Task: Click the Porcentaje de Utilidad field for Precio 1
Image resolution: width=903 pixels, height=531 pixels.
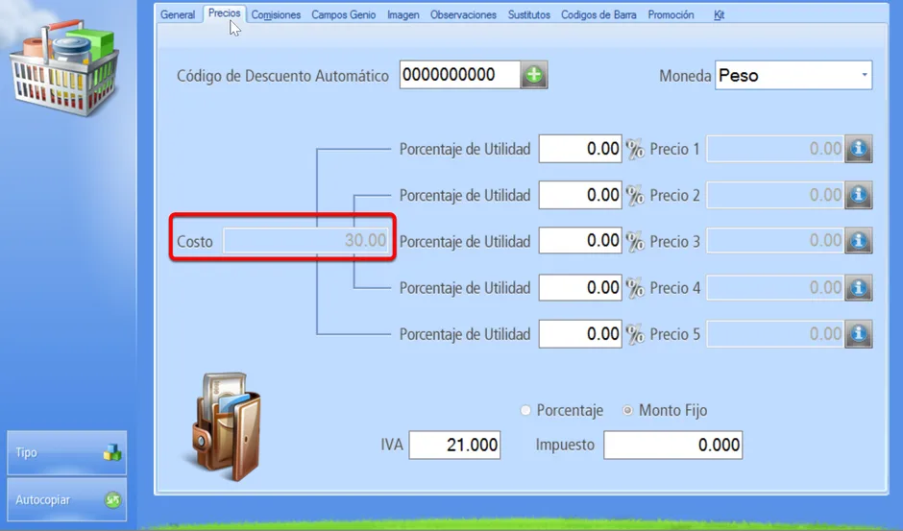Action: click(580, 149)
